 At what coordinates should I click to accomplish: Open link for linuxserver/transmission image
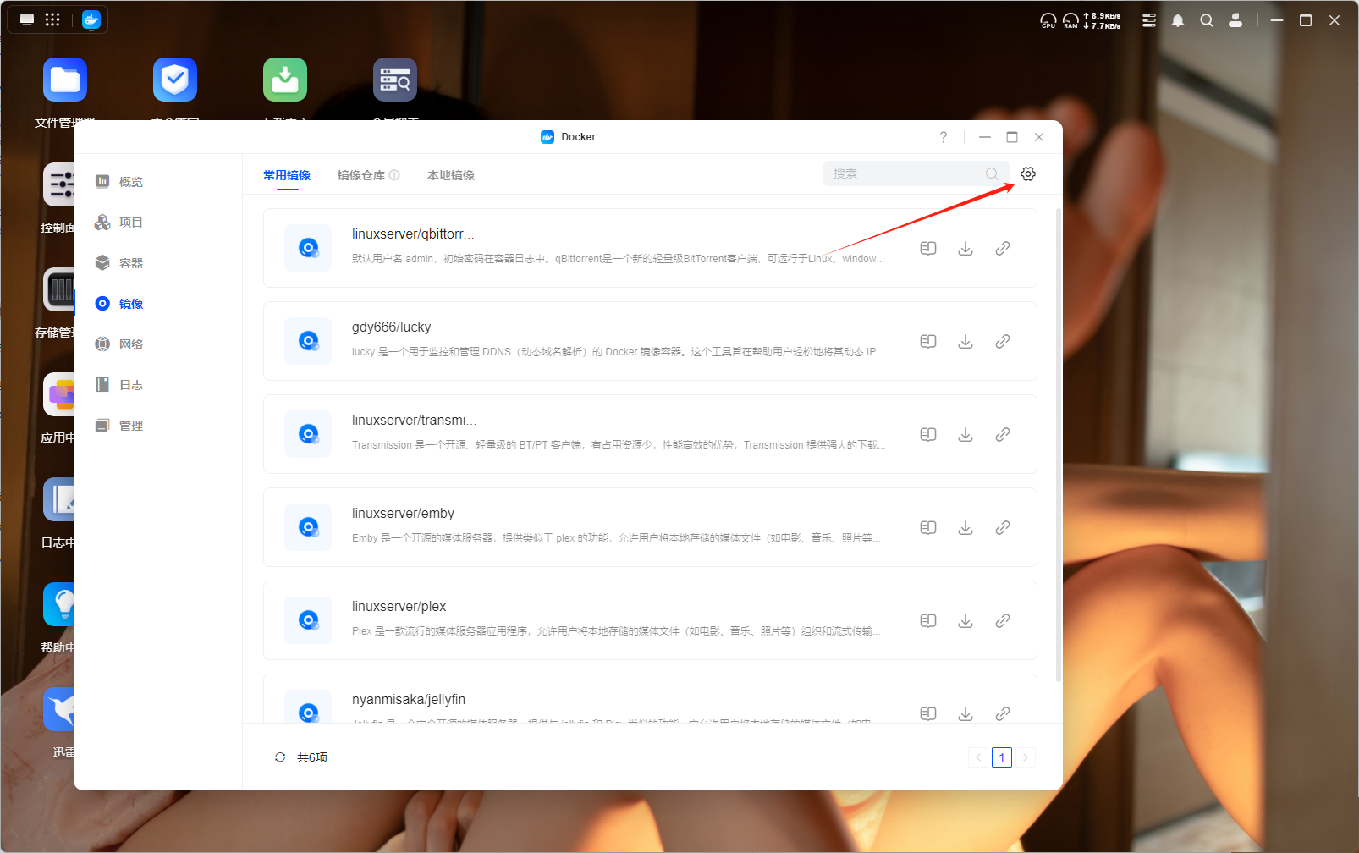tap(1003, 434)
